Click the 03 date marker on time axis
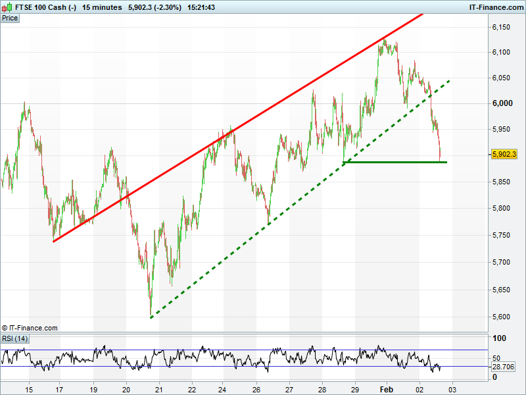526x395 pixels. (452, 389)
